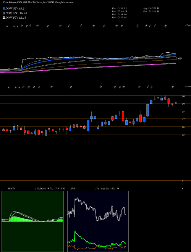Click price axis label 9
Screen dimensions: 191x252
click(x=183, y=181)
